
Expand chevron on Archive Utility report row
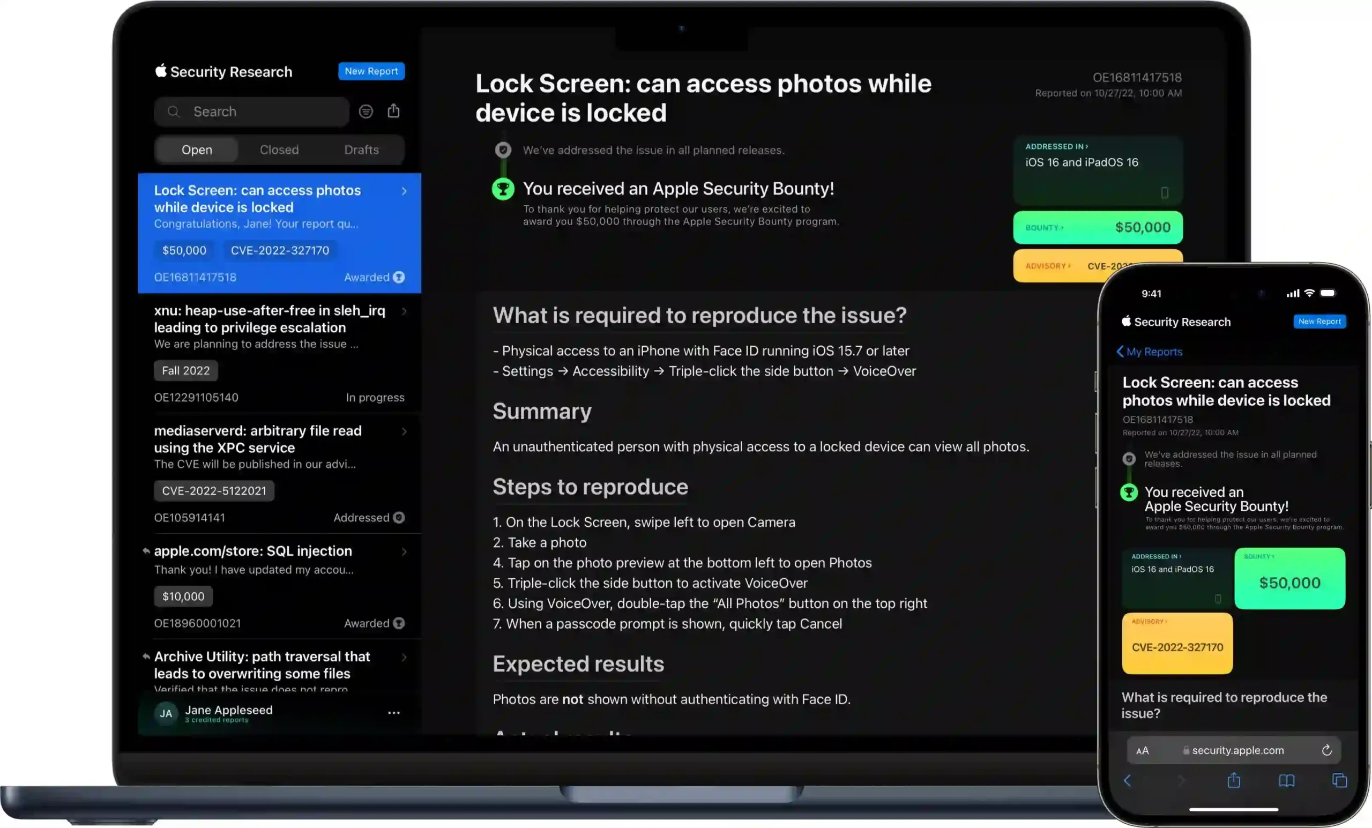[x=404, y=657]
